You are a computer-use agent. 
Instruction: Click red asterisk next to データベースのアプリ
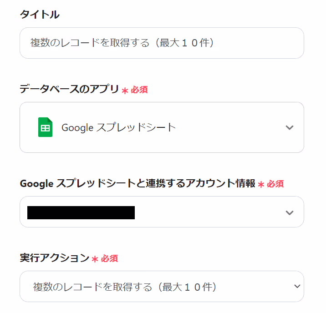[x=125, y=91]
